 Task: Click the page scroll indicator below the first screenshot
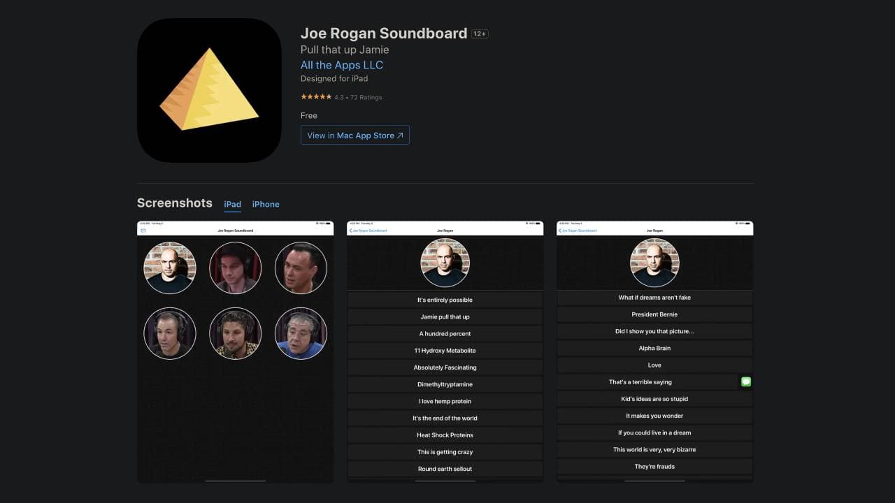coord(235,479)
